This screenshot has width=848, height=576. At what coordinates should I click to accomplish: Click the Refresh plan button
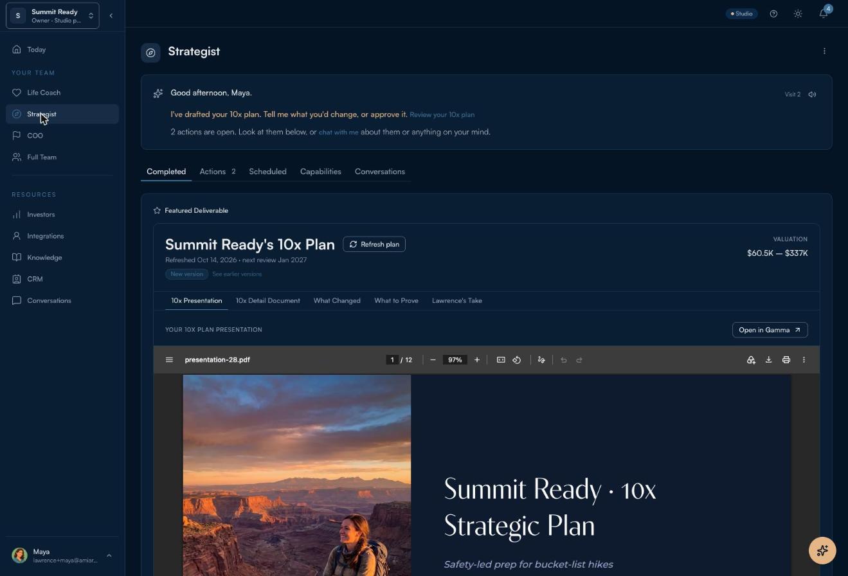(x=374, y=244)
